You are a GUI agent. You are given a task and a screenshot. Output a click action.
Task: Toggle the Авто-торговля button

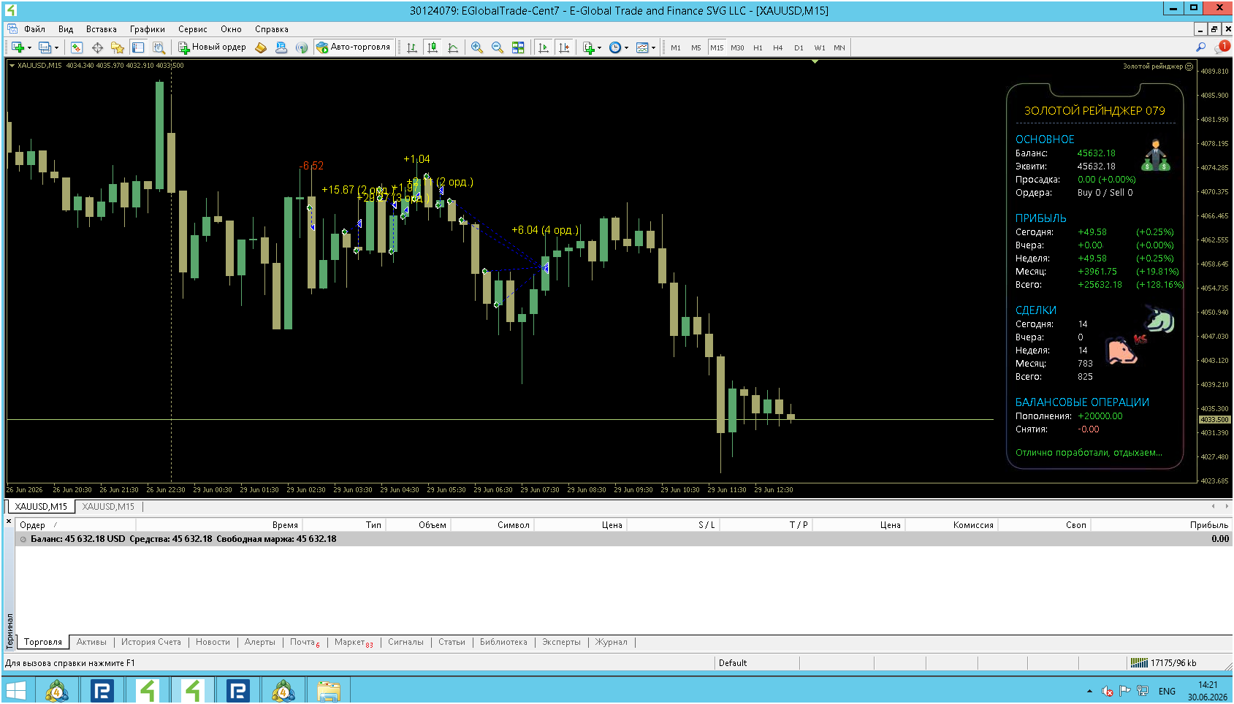point(354,47)
